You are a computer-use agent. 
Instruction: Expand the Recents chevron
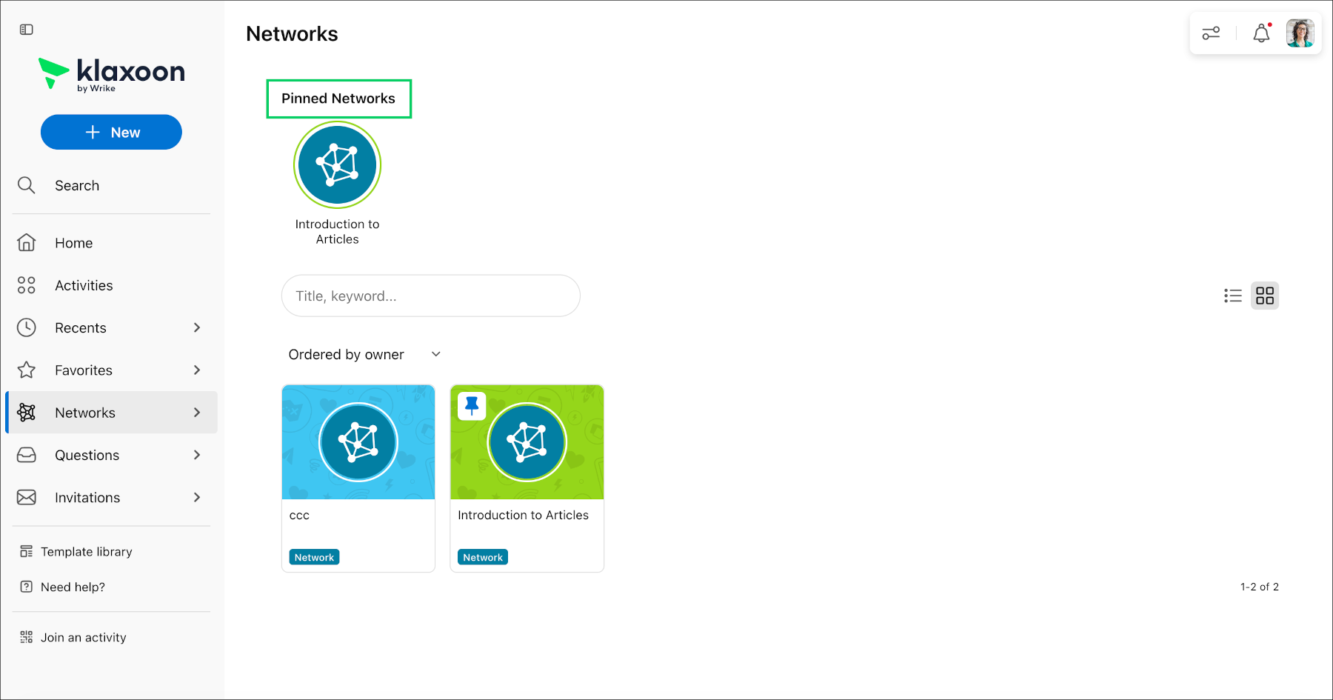[197, 327]
